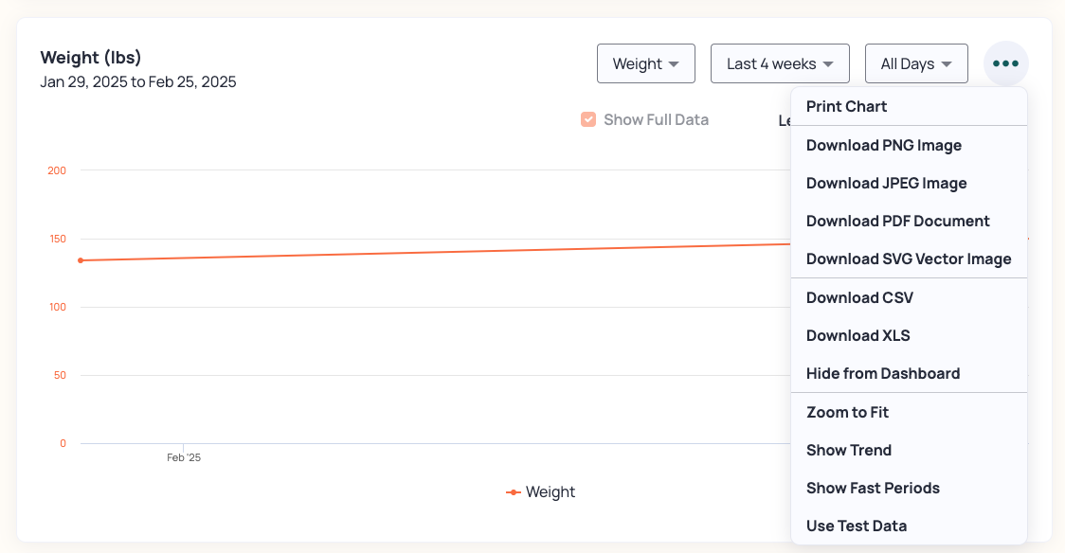Select Download PDF Document

click(x=897, y=221)
